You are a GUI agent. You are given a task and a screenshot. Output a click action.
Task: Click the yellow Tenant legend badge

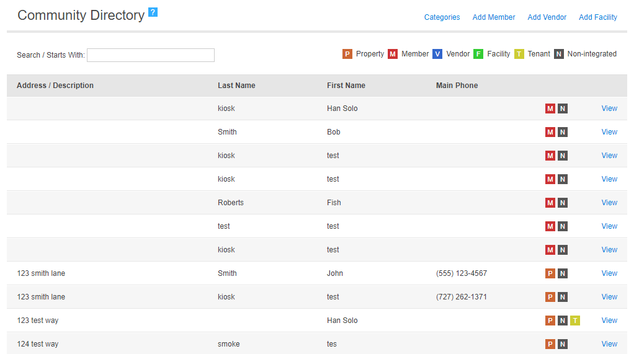coord(519,54)
